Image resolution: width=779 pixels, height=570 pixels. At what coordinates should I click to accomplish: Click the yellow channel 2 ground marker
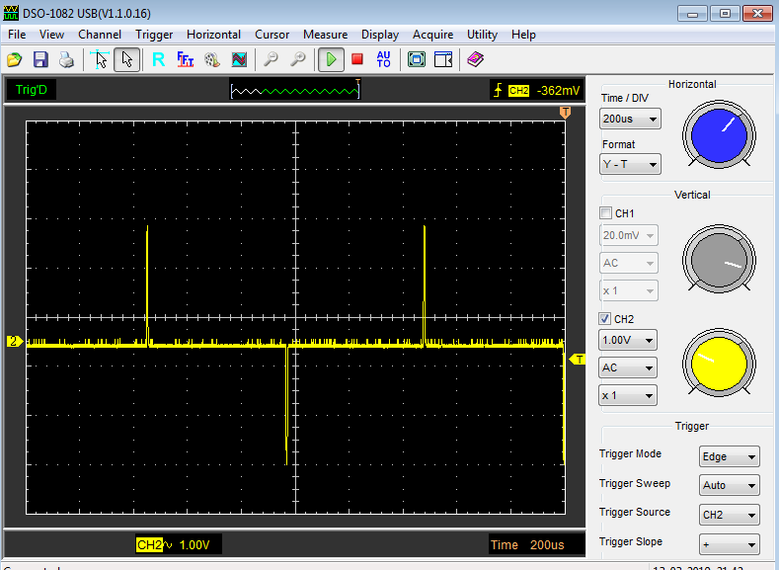pyautogui.click(x=15, y=342)
